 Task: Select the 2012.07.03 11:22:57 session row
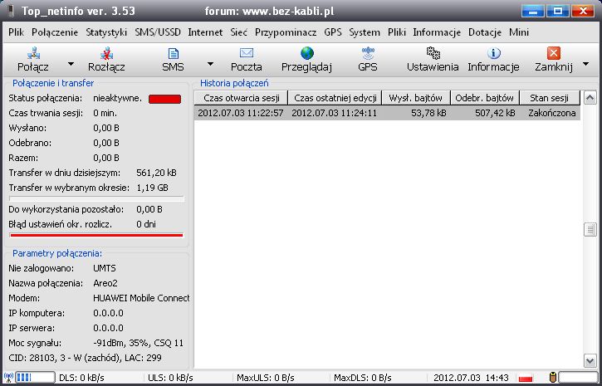pyautogui.click(x=241, y=113)
